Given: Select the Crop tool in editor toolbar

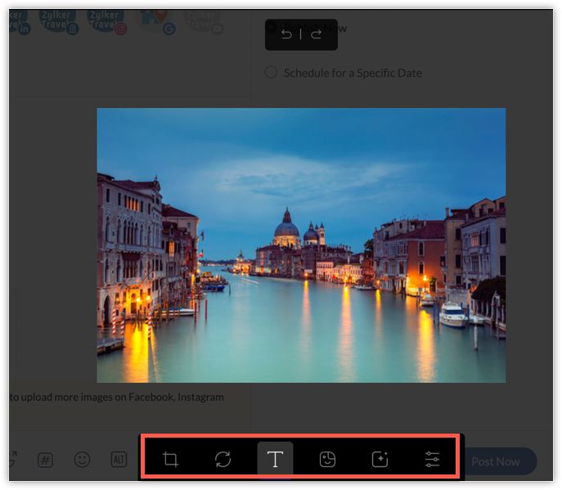Looking at the screenshot, I should click(170, 459).
